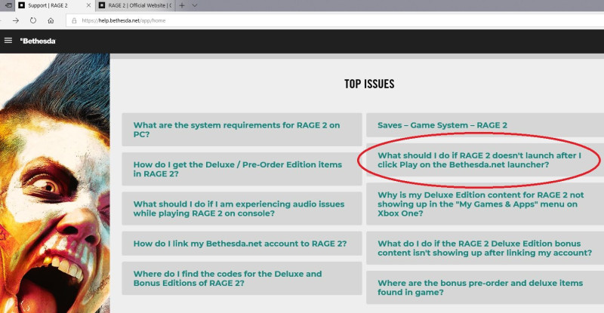Refresh the page with reload icon
This screenshot has width=604, height=313.
coord(33,20)
